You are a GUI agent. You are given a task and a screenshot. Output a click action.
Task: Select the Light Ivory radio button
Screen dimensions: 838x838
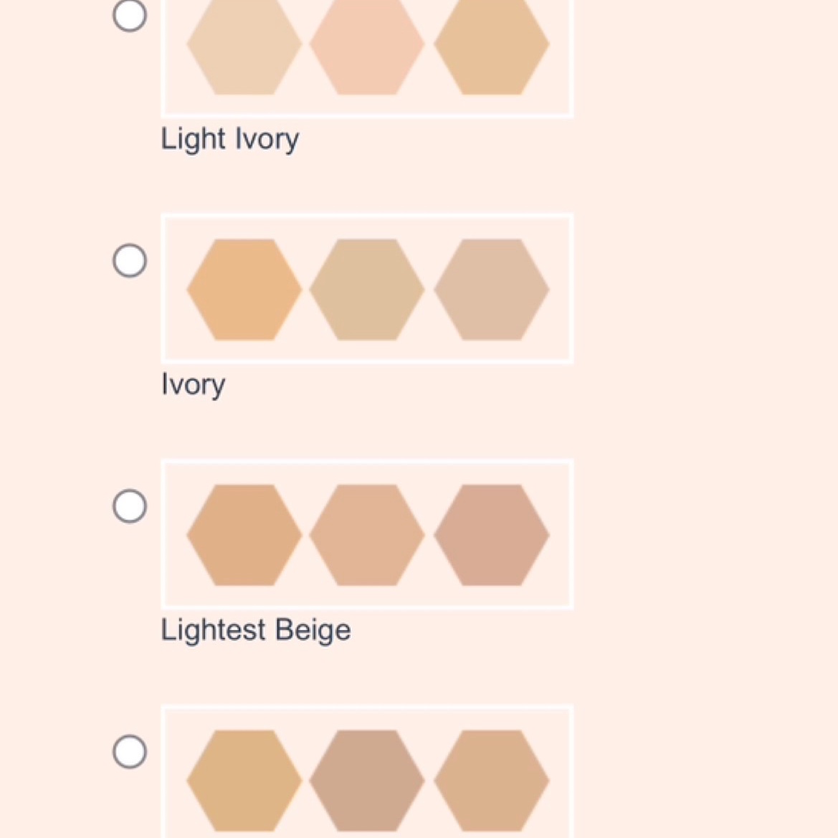point(130,15)
